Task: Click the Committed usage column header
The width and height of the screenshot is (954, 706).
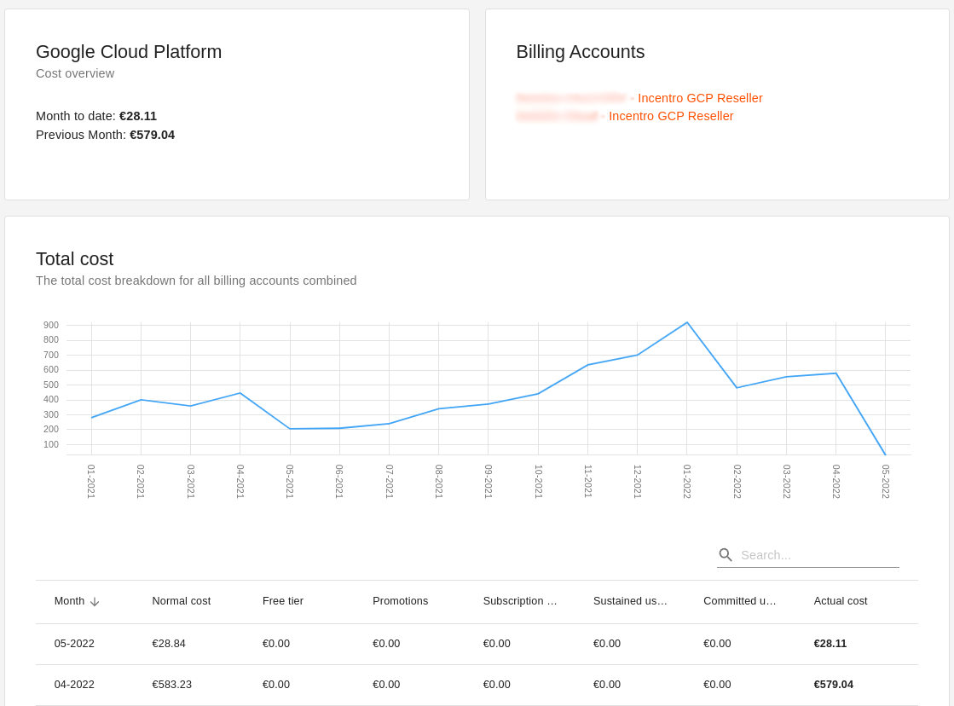Action: [x=740, y=601]
